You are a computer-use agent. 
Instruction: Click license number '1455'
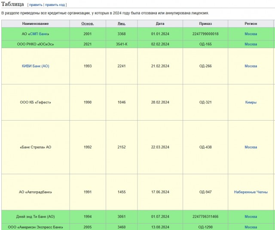[x=122, y=192]
